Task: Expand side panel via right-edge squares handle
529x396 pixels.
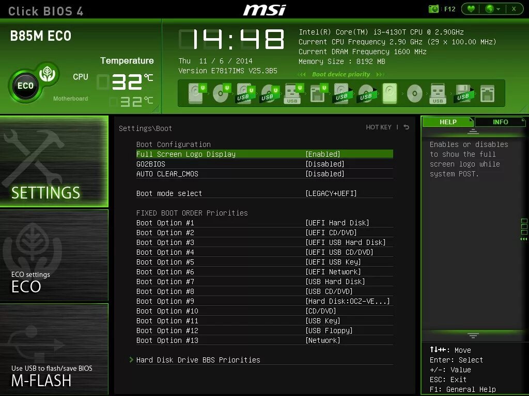Action: click(524, 230)
